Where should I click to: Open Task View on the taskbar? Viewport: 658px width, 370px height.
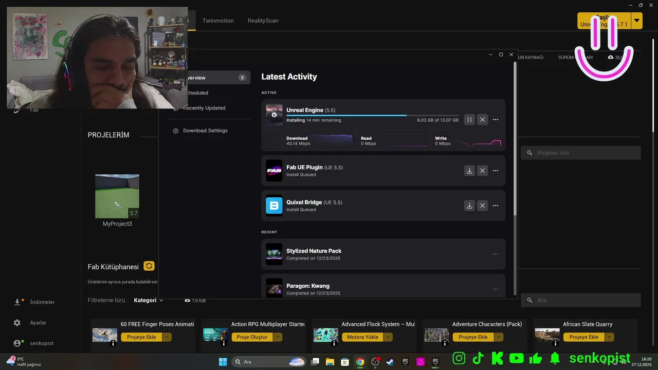click(x=315, y=362)
